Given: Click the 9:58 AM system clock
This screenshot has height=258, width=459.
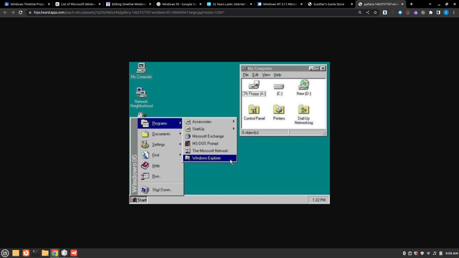Looking at the screenshot, I should pyautogui.click(x=451, y=253).
